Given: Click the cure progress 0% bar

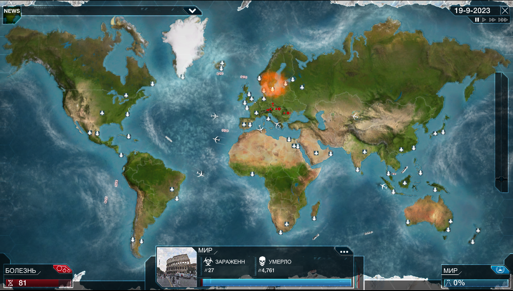Looking at the screenshot, I should (x=475, y=283).
